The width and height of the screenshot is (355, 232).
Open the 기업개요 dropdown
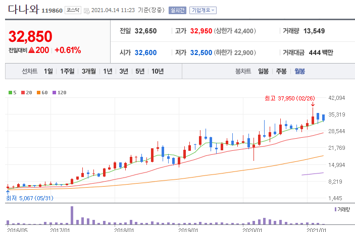point(202,10)
